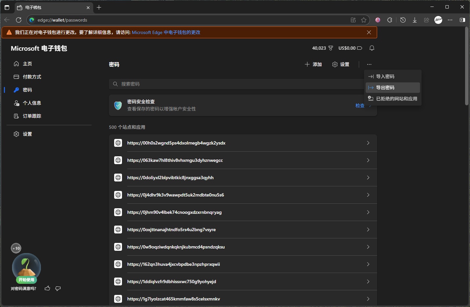Open the three-dot overflow menu beside 设置
The height and width of the screenshot is (307, 470).
click(369, 64)
